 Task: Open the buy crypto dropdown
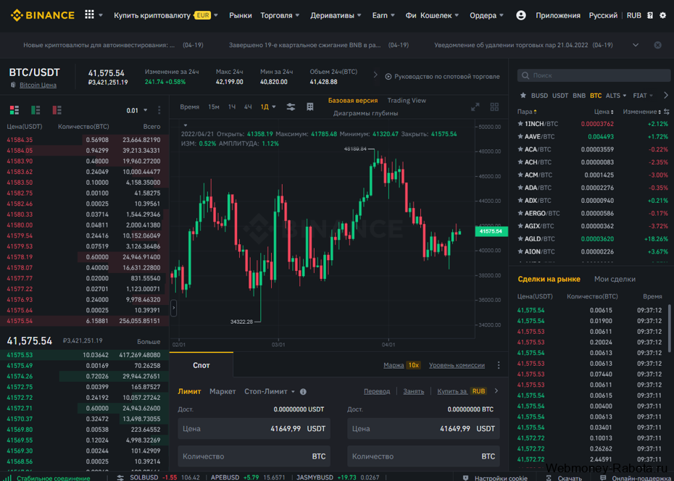pyautogui.click(x=166, y=15)
